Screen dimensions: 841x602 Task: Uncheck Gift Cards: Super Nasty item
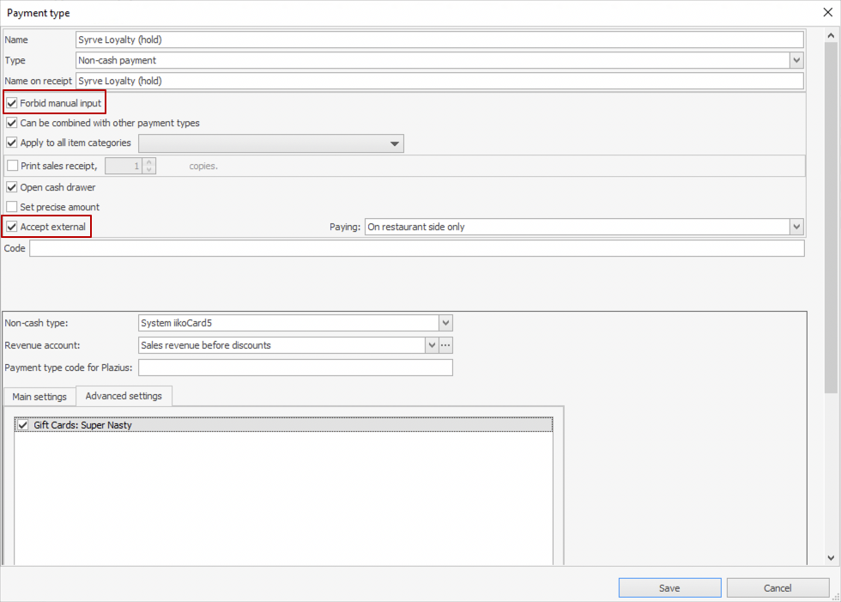point(22,425)
